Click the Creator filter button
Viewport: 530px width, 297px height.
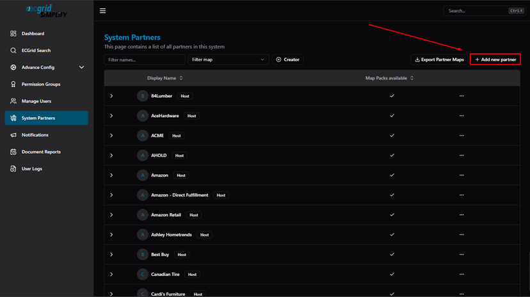click(x=287, y=60)
